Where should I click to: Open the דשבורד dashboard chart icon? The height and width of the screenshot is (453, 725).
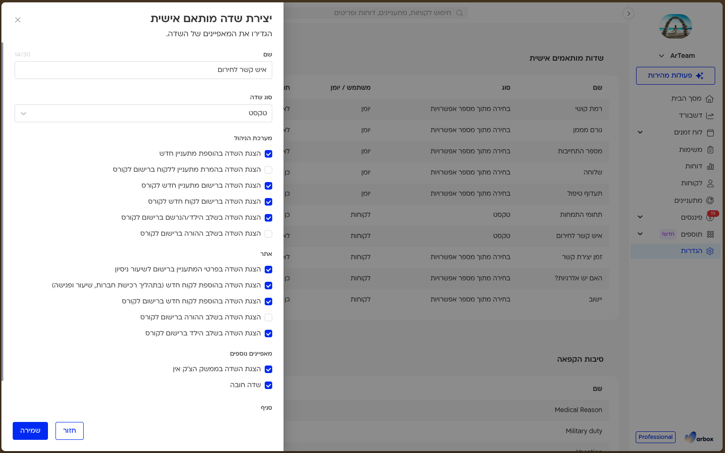tap(710, 116)
